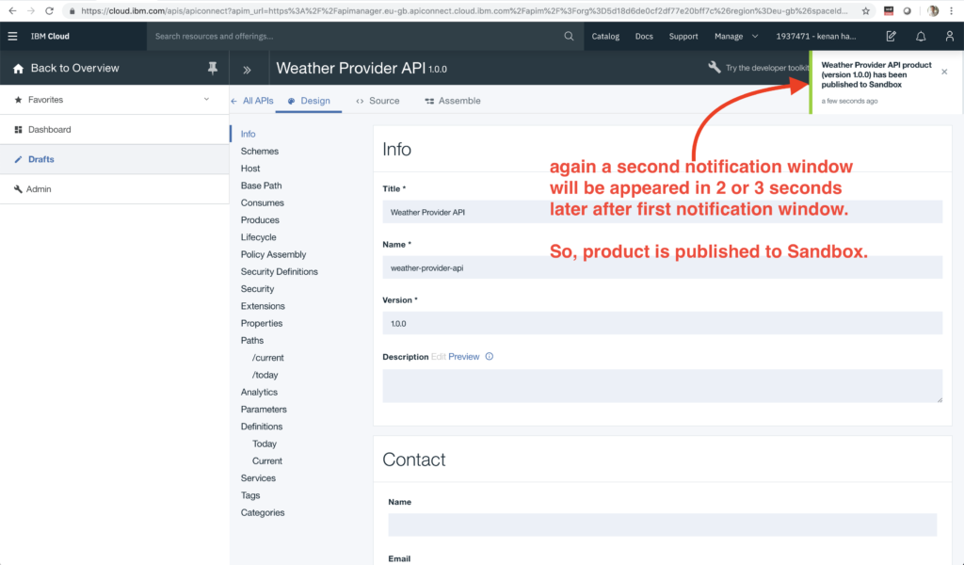Screen dimensions: 964x565
Task: Click the browser address bar
Action: point(464,11)
